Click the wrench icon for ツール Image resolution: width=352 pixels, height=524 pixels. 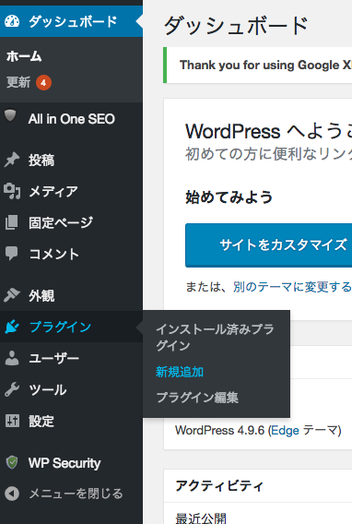pos(12,389)
